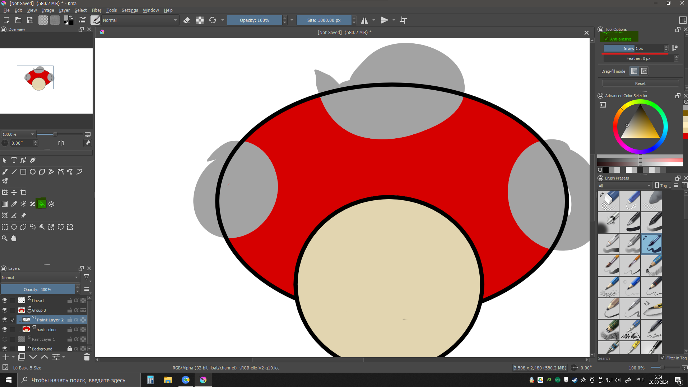Open the brush presets All tag dropdown
The width and height of the screenshot is (688, 387).
click(625, 186)
